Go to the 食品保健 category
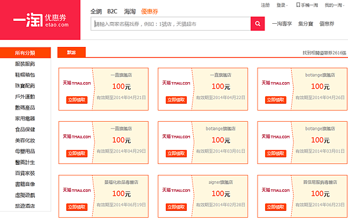Screen dimensions: 348x219 click(x=25, y=129)
